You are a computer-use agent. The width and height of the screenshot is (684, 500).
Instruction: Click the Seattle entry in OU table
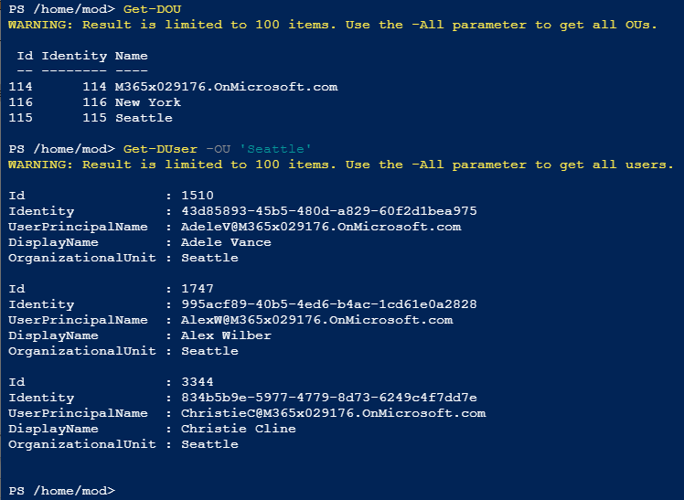(x=144, y=118)
